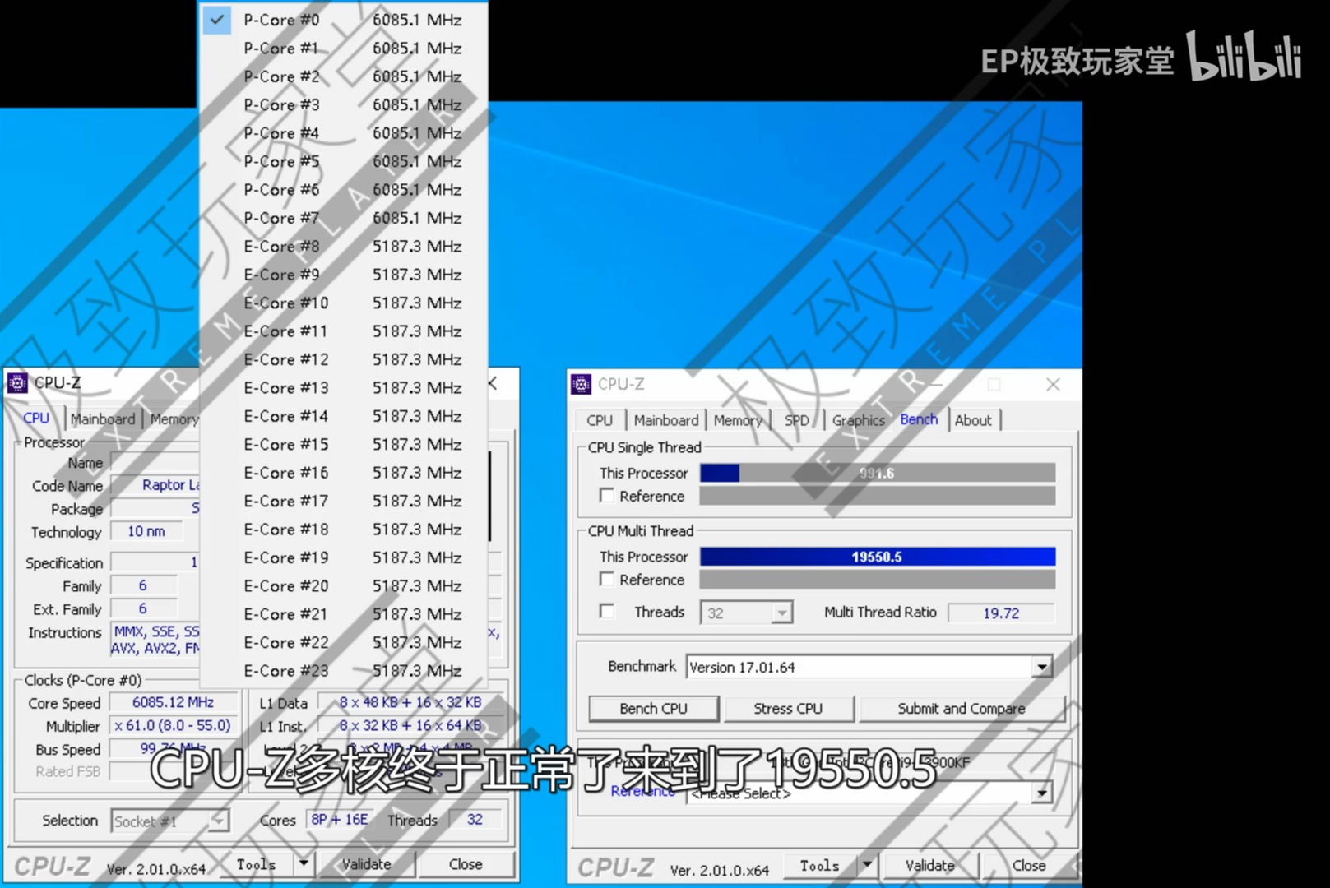Pick E-Core #18 from the core list
This screenshot has height=888, width=1330.
[x=344, y=530]
